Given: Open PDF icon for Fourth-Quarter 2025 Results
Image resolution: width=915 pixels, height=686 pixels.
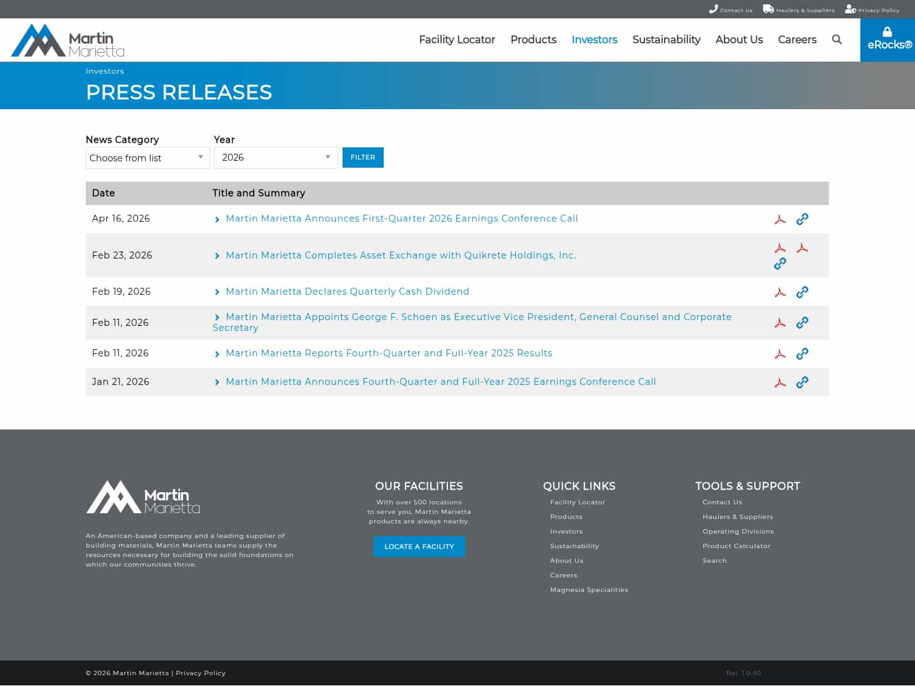Looking at the screenshot, I should pos(780,354).
